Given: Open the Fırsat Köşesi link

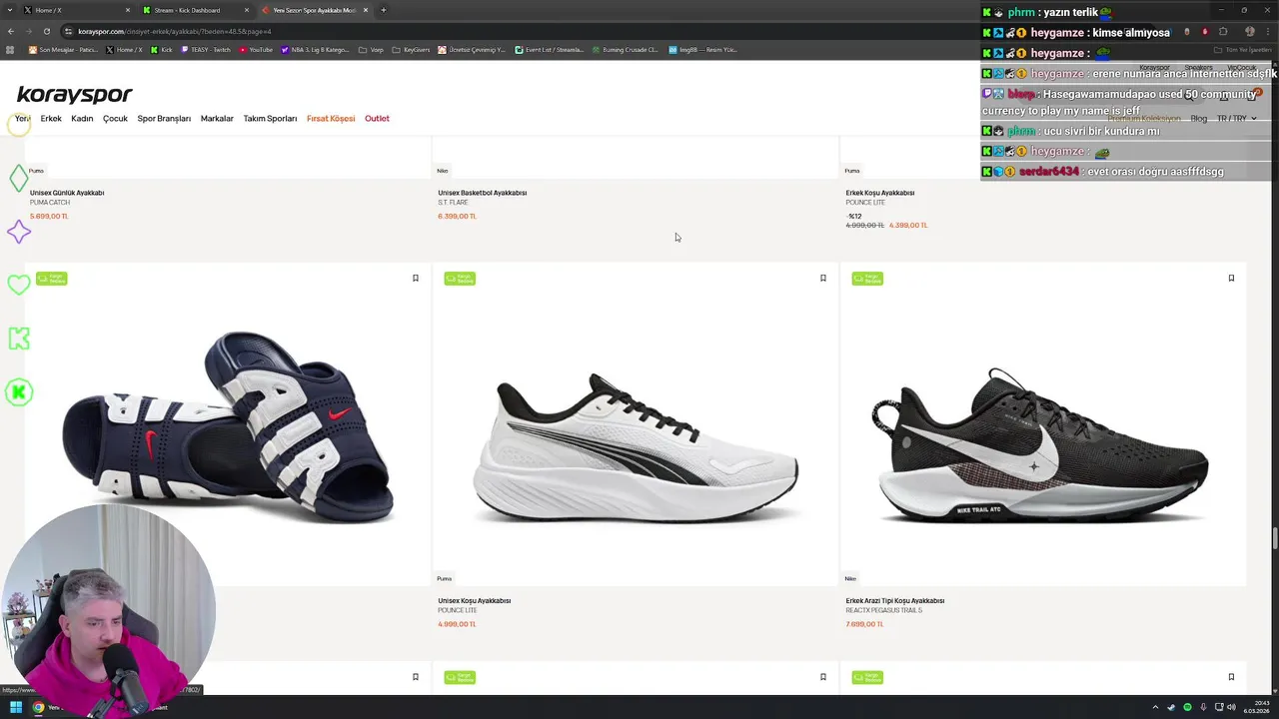Looking at the screenshot, I should 331,119.
